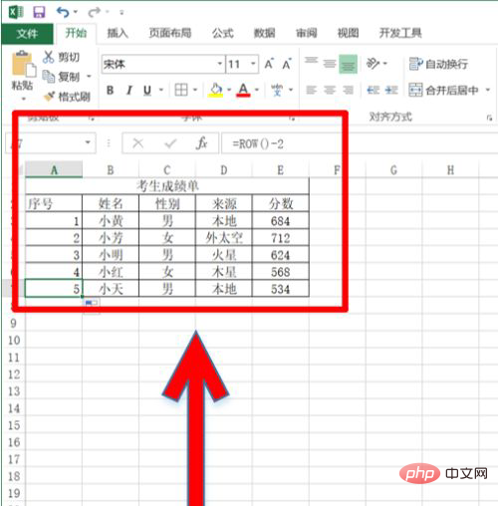498x506 pixels.
Task: Increase font size with larger A
Action: (269, 64)
